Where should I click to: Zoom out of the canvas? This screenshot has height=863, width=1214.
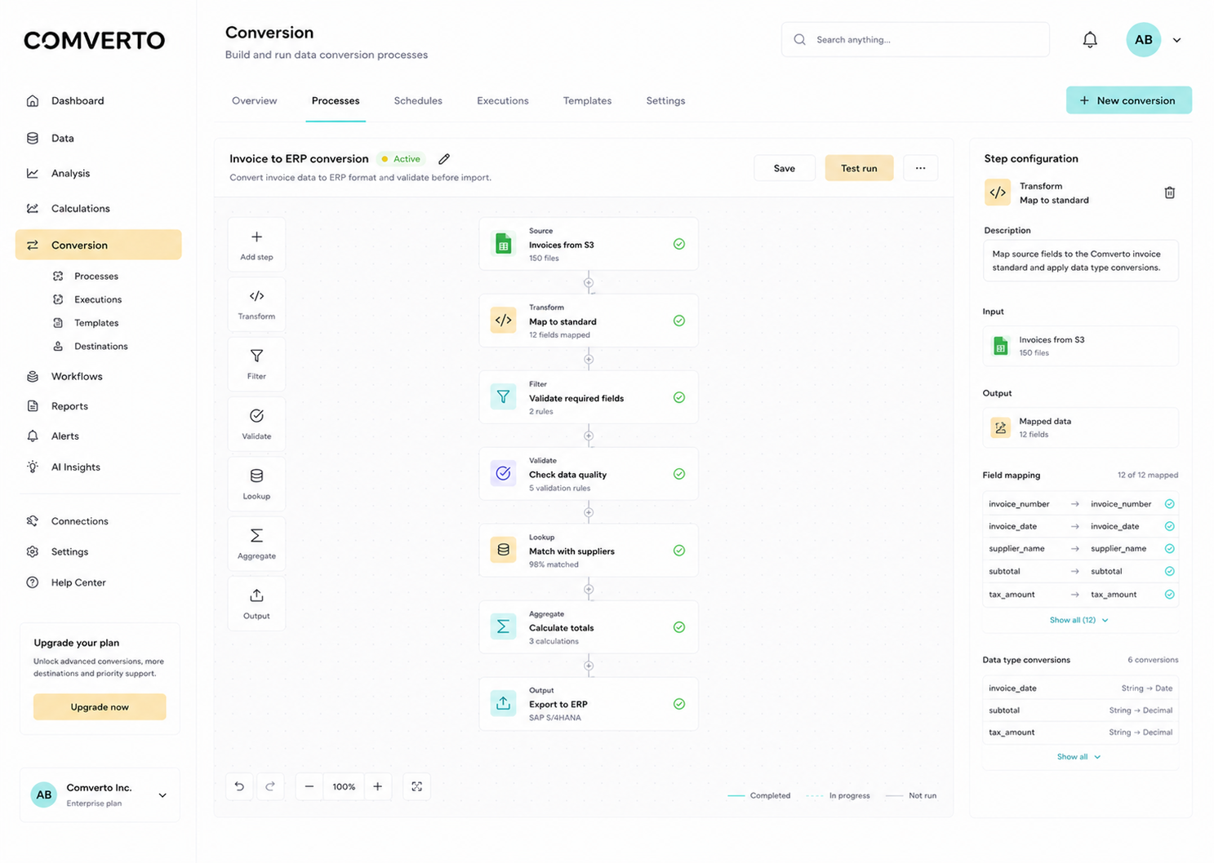tap(309, 786)
